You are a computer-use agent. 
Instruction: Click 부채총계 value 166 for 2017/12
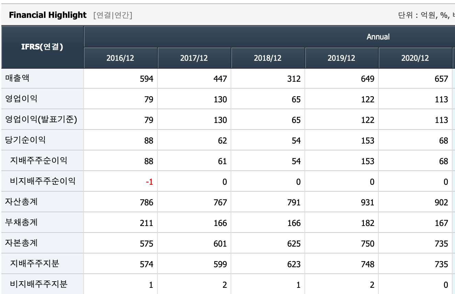(x=220, y=223)
